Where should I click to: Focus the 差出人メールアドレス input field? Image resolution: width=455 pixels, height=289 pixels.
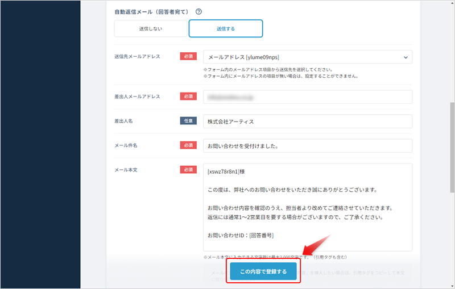(x=307, y=97)
